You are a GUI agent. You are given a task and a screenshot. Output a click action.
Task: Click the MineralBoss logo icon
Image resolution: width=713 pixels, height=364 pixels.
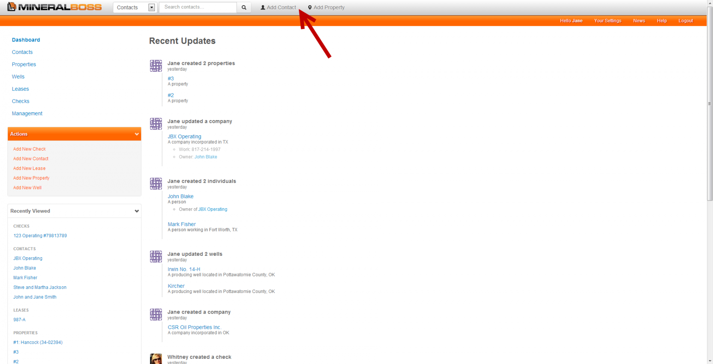click(x=12, y=7)
